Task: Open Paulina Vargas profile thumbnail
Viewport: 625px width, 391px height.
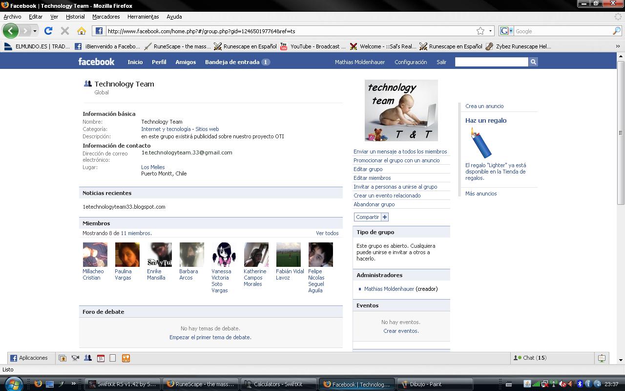Action: [127, 255]
